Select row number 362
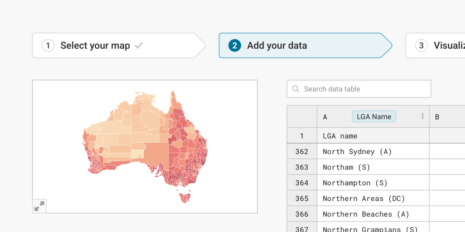Viewport: 465px width, 232px height. (302, 152)
